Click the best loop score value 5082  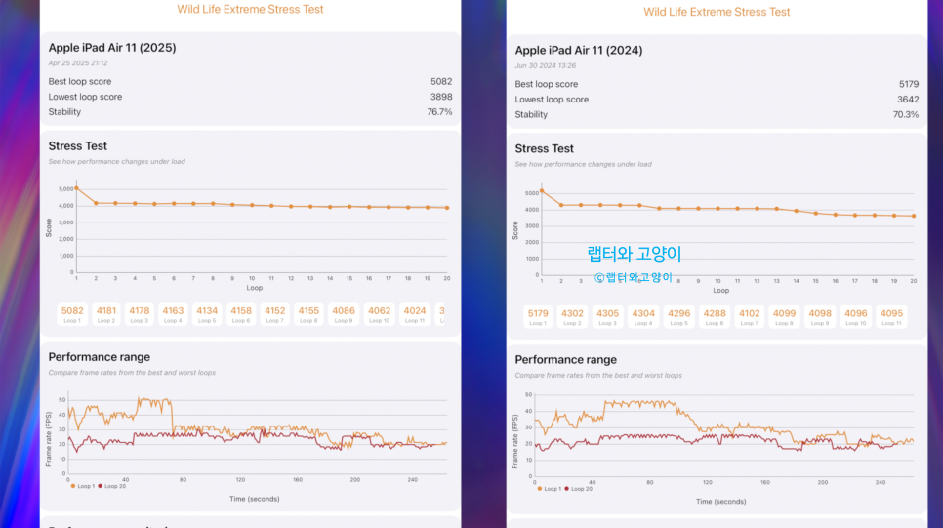441,81
